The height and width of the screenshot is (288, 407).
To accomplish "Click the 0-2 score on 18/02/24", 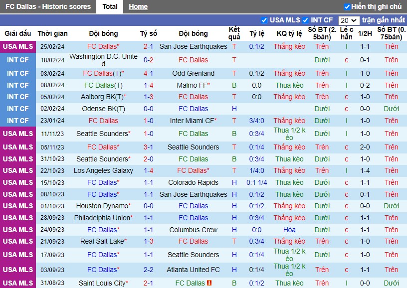I will 149,60.
